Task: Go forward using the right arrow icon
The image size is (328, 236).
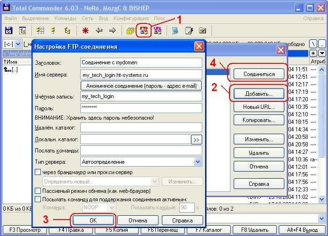Action: pos(112,30)
